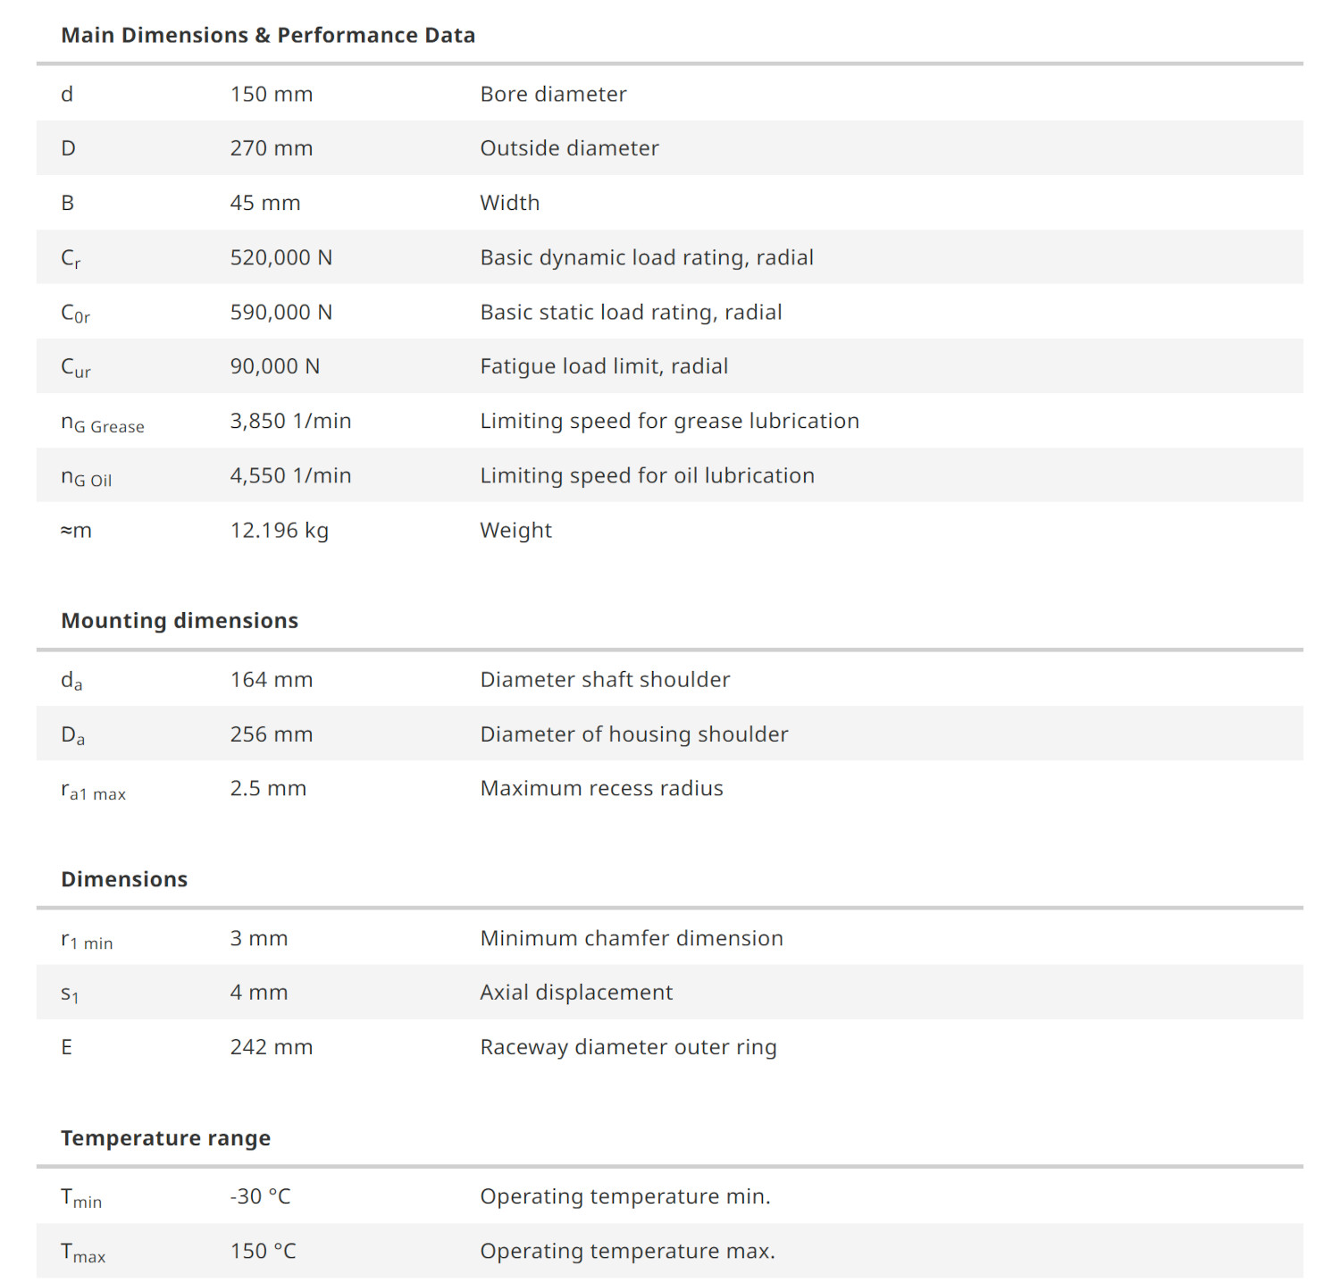The image size is (1340, 1283).
Task: Select the 3,850 1/min grease speed value
Action: pos(290,421)
